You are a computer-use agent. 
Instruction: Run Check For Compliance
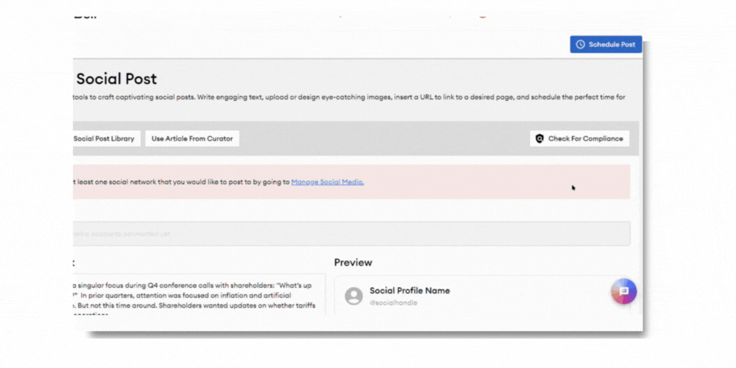point(579,138)
